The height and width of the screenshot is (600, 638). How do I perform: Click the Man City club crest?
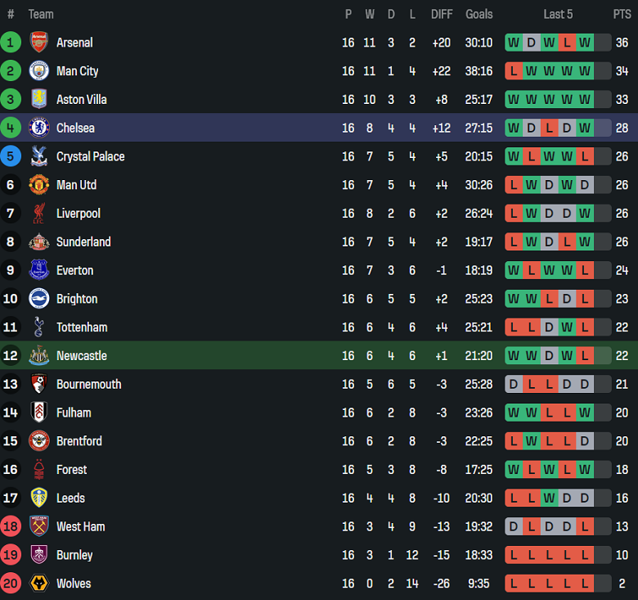point(38,71)
